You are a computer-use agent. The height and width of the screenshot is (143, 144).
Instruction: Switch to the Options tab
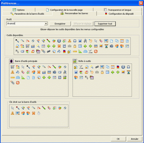(19, 10)
